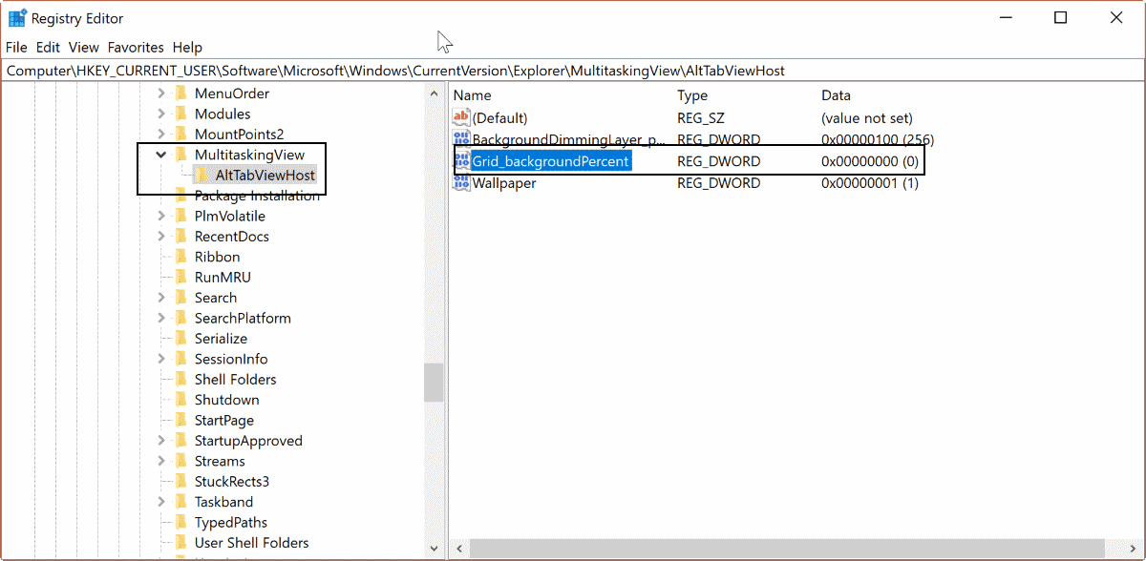Expand the SessionInfo key
The height and width of the screenshot is (561, 1146).
[160, 359]
